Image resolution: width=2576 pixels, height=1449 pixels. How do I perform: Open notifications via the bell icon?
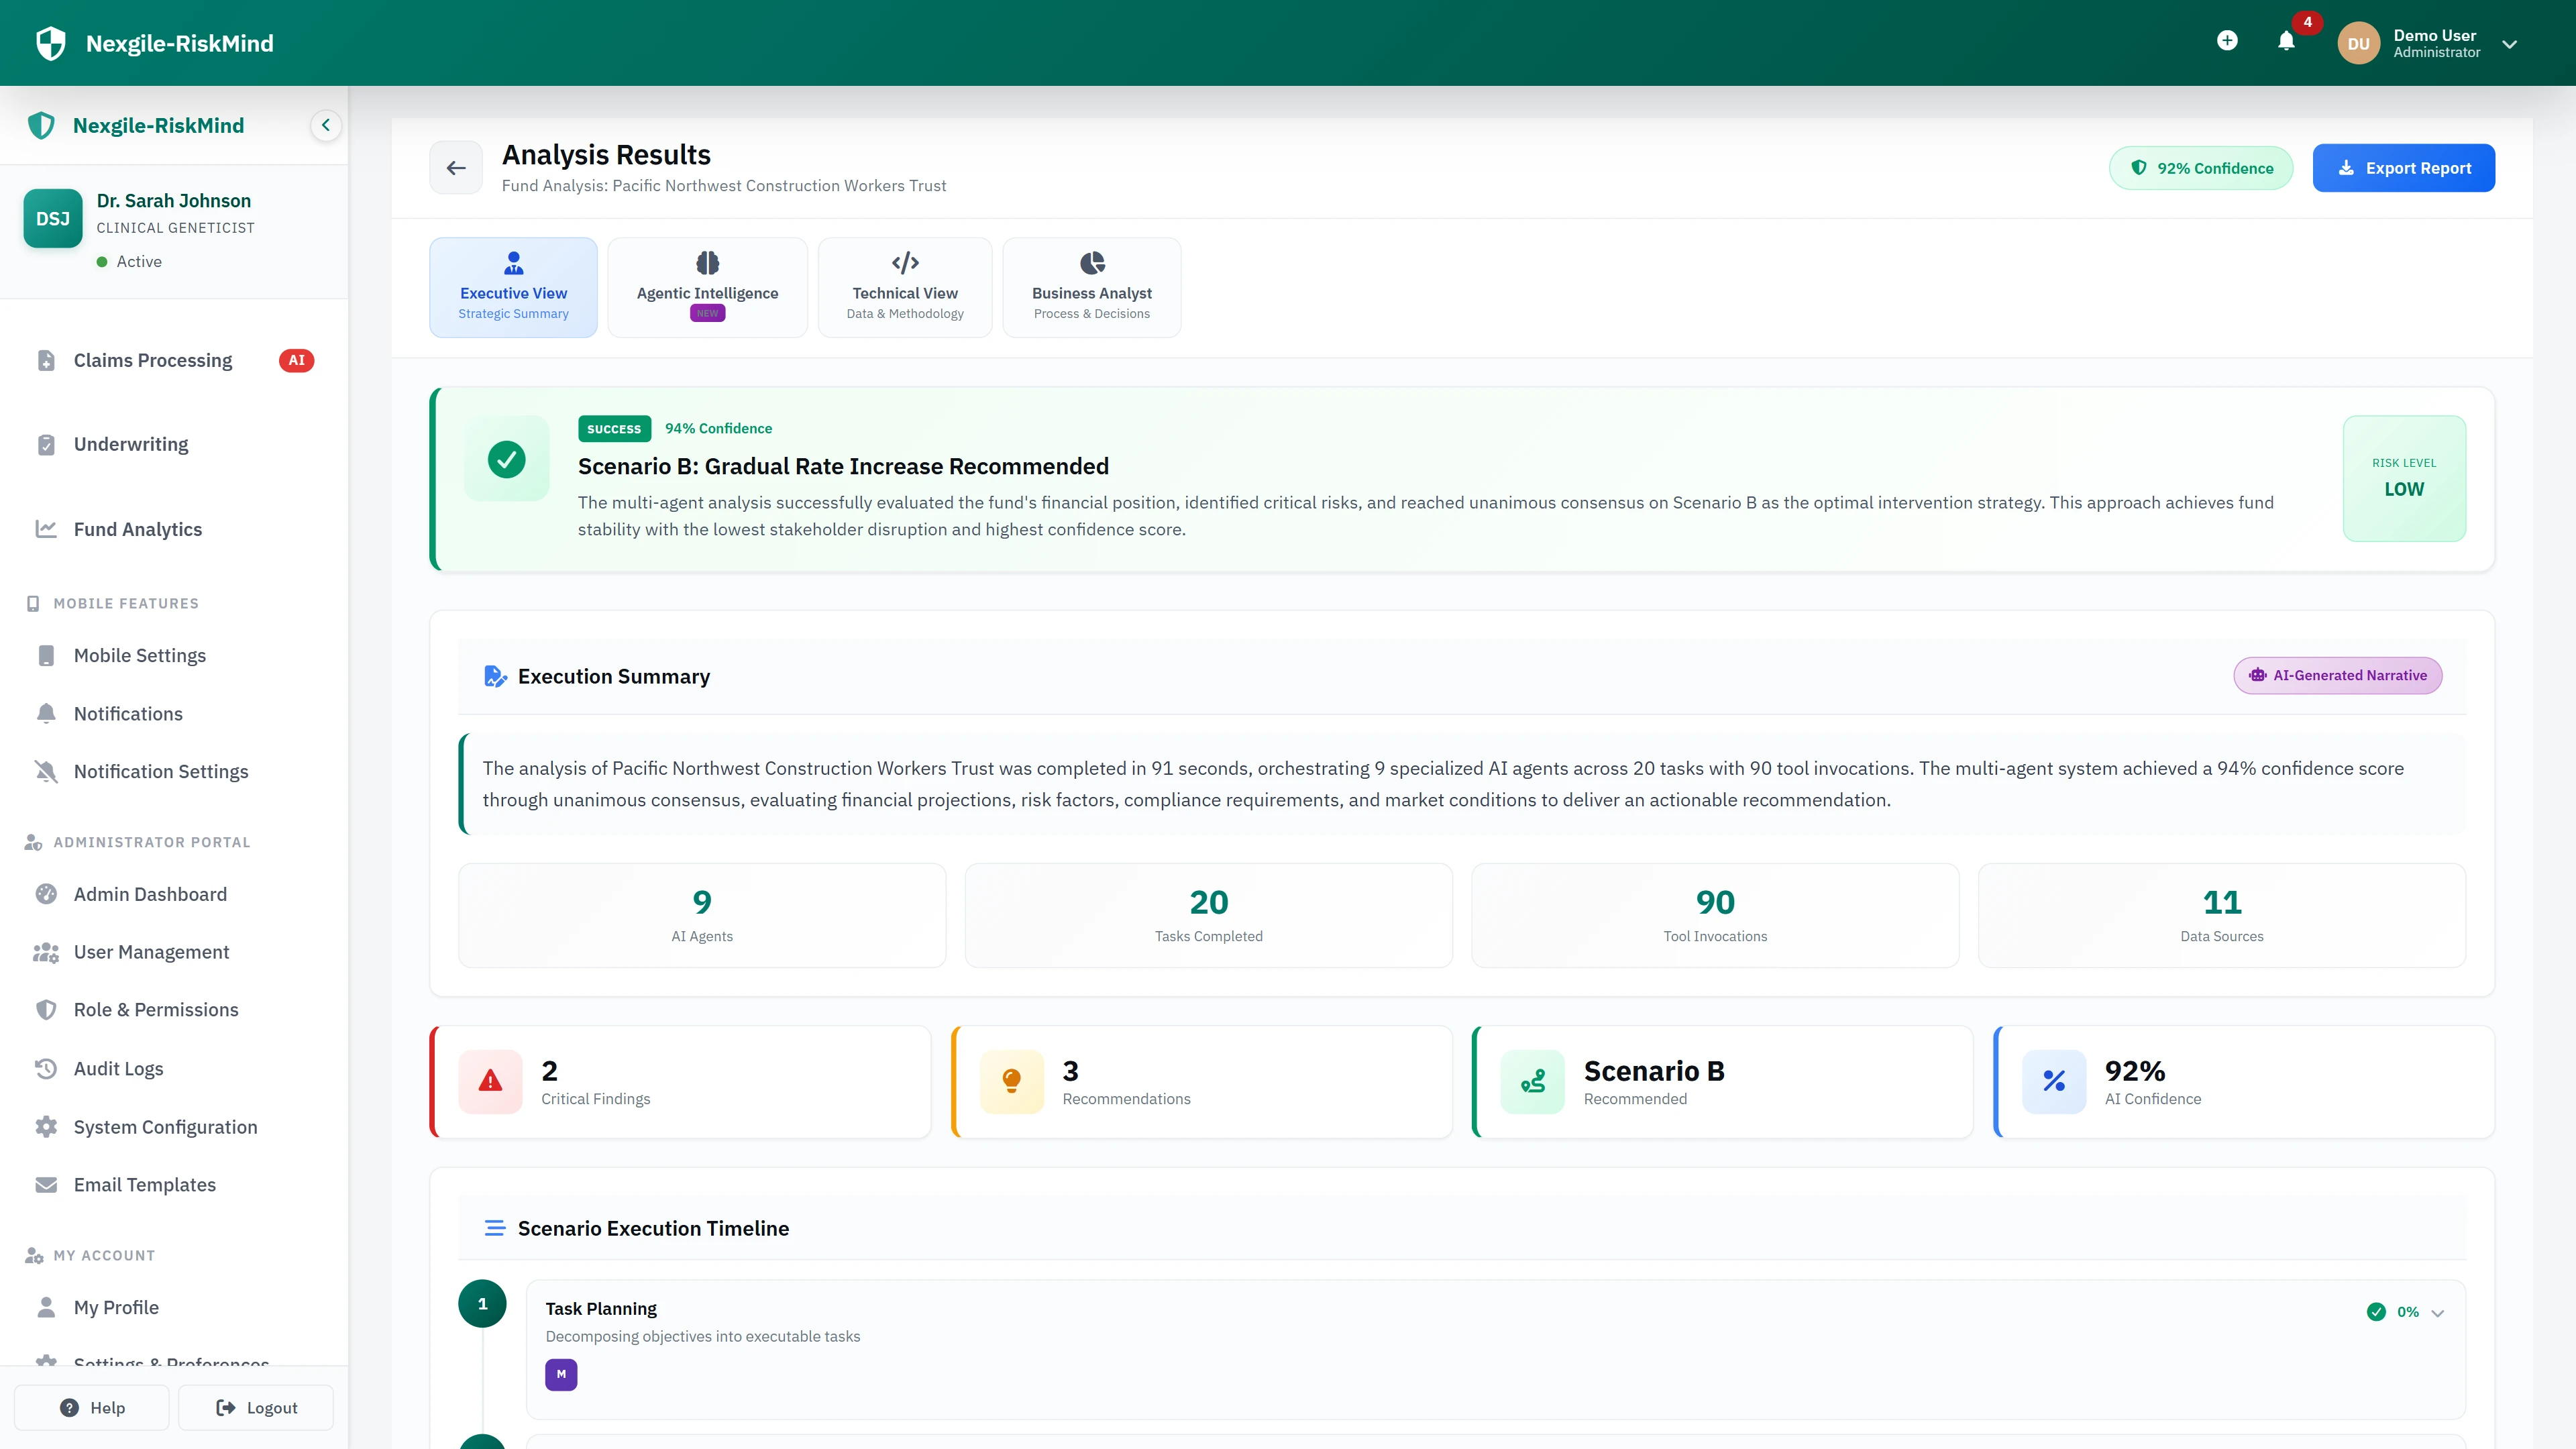coord(2286,42)
